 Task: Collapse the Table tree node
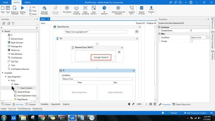pyautogui.click(x=12, y=84)
